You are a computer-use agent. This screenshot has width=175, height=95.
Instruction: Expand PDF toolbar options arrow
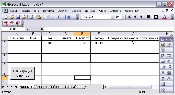[23, 25]
